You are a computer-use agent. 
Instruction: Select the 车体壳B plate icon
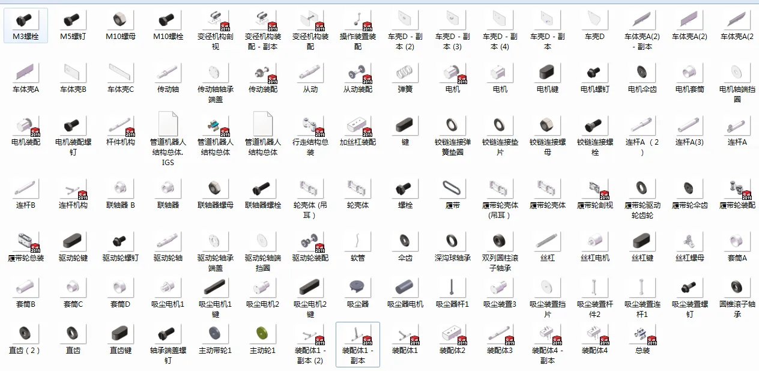pyautogui.click(x=73, y=73)
